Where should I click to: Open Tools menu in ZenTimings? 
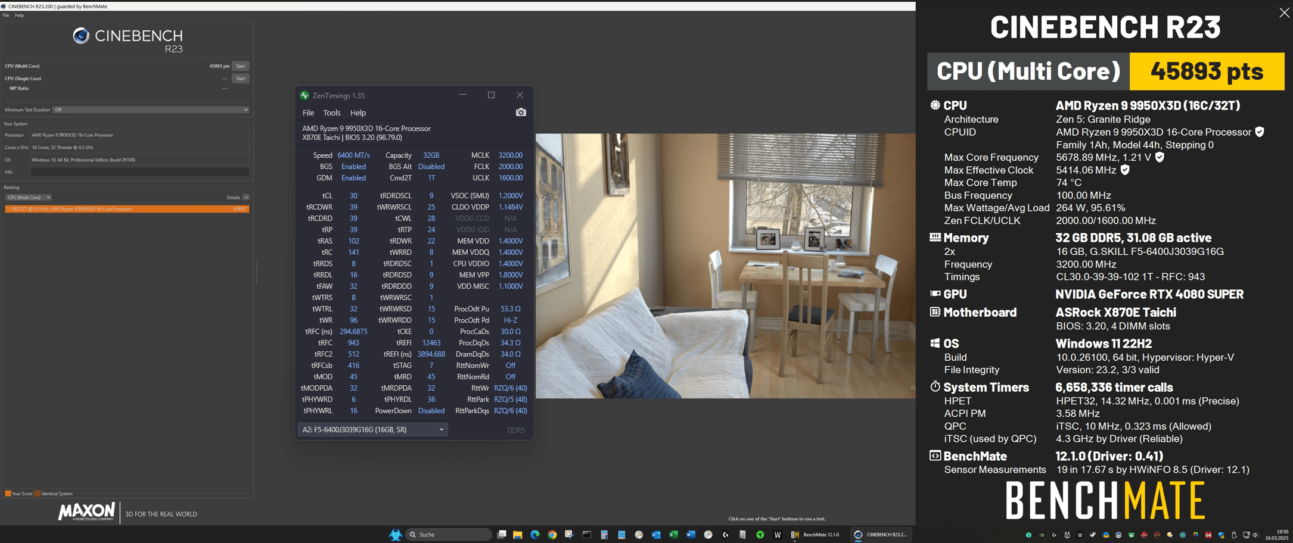332,113
